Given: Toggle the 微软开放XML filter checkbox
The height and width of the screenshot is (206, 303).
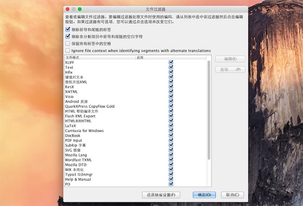Looking at the screenshot, I should pyautogui.click(x=171, y=82).
